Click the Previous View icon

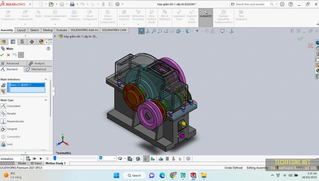pyautogui.click(x=166, y=31)
